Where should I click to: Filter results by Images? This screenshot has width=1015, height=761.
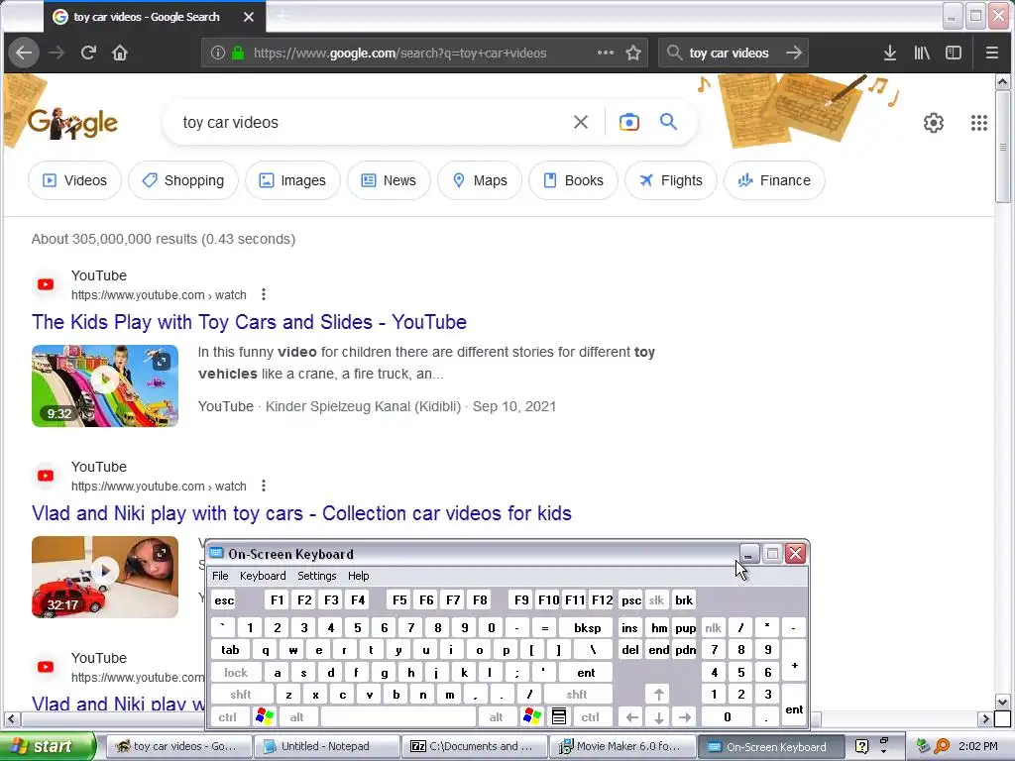[x=292, y=180]
